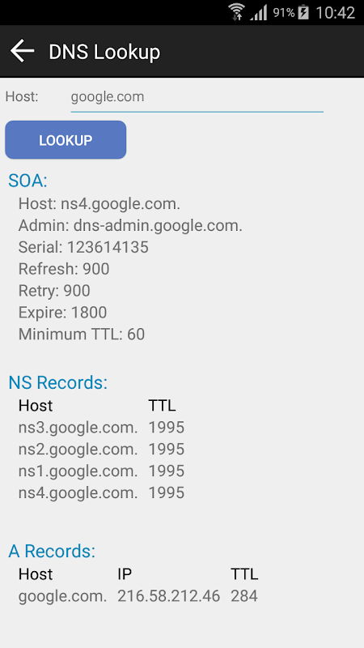
Task: Select the ns1.google.com. NS record row
Action: point(102,471)
